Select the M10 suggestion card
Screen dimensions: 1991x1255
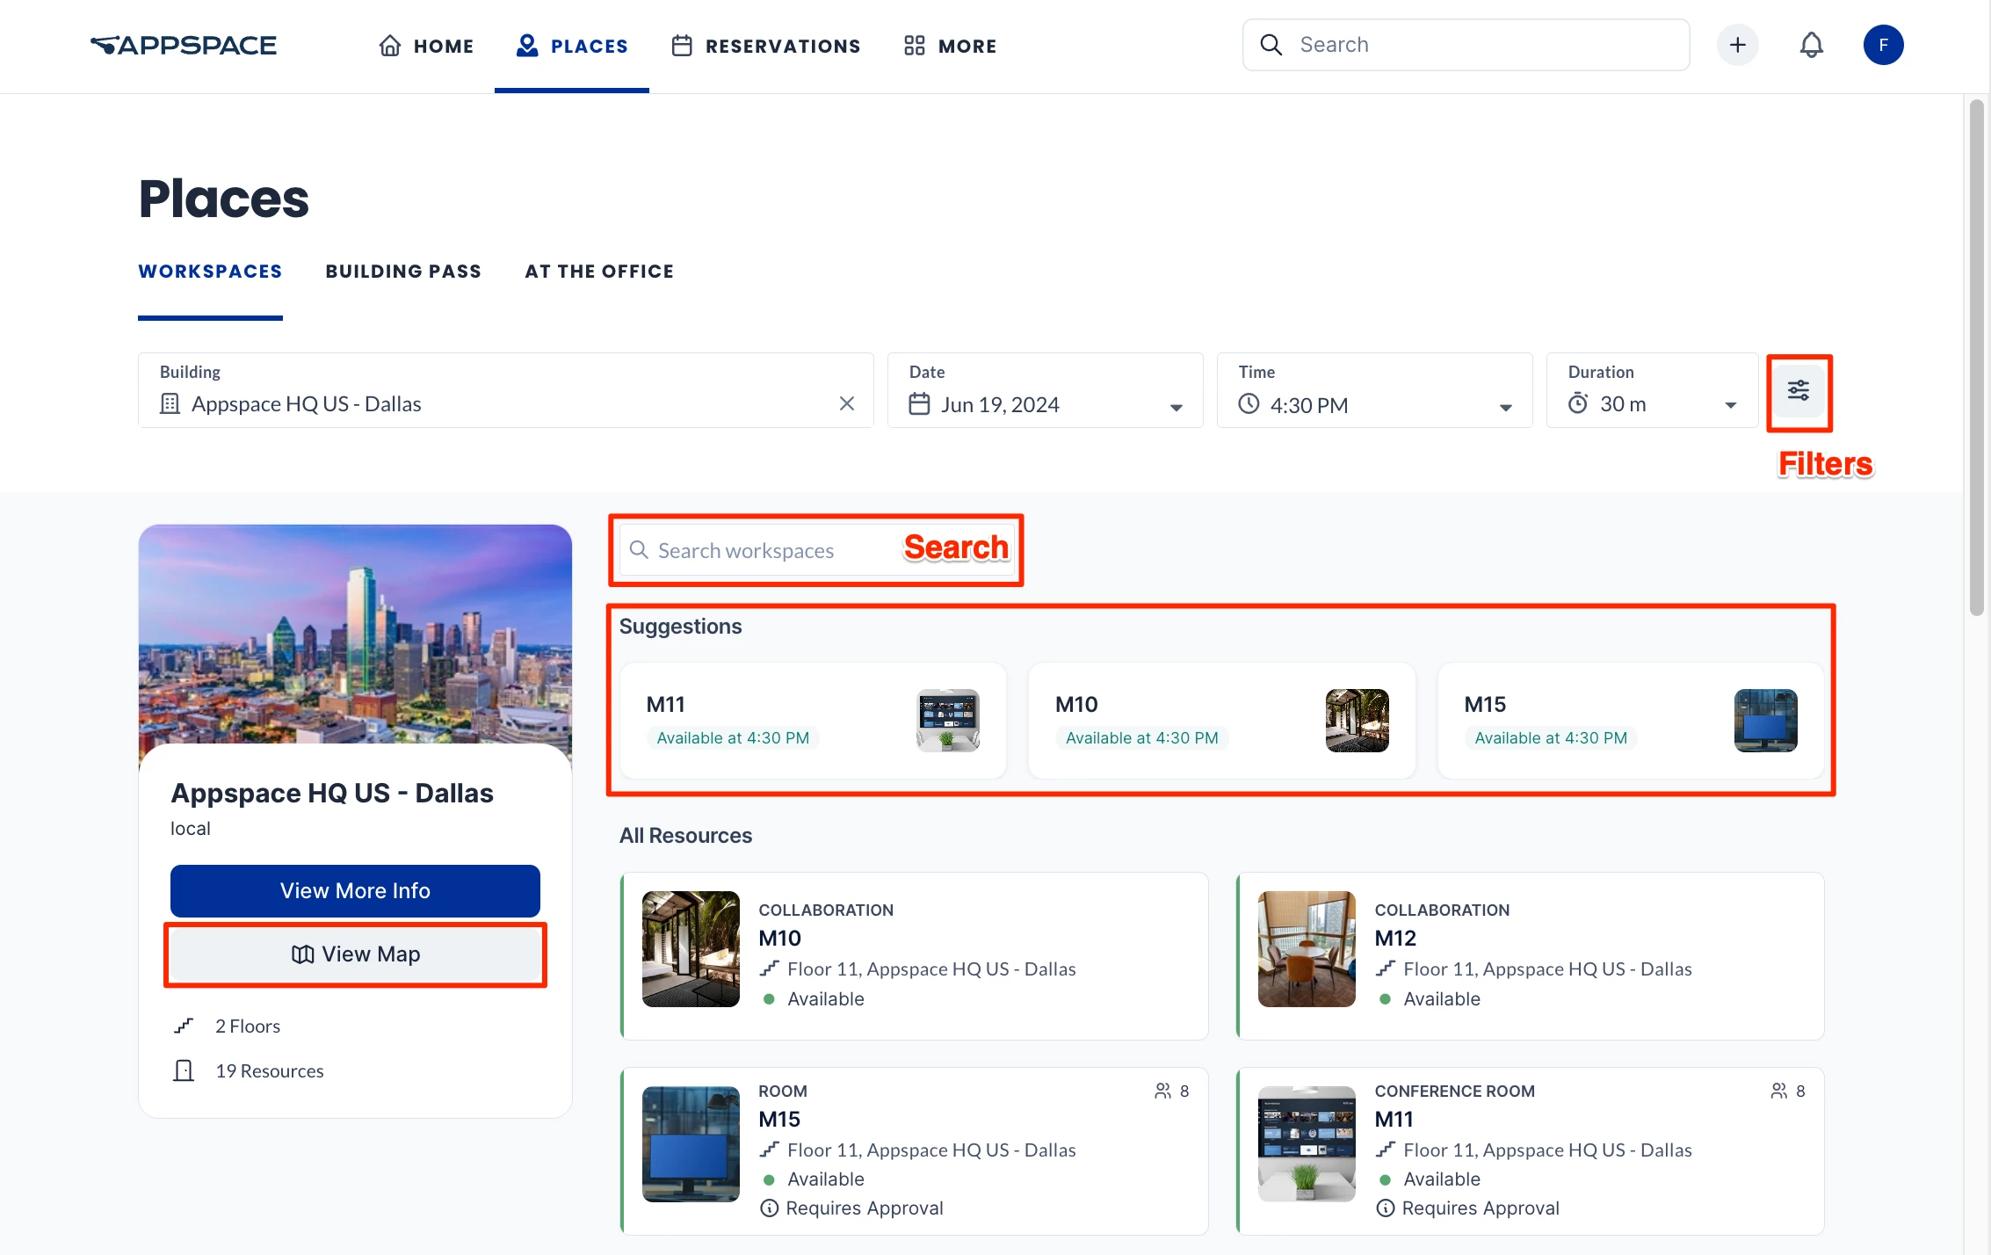coord(1221,720)
